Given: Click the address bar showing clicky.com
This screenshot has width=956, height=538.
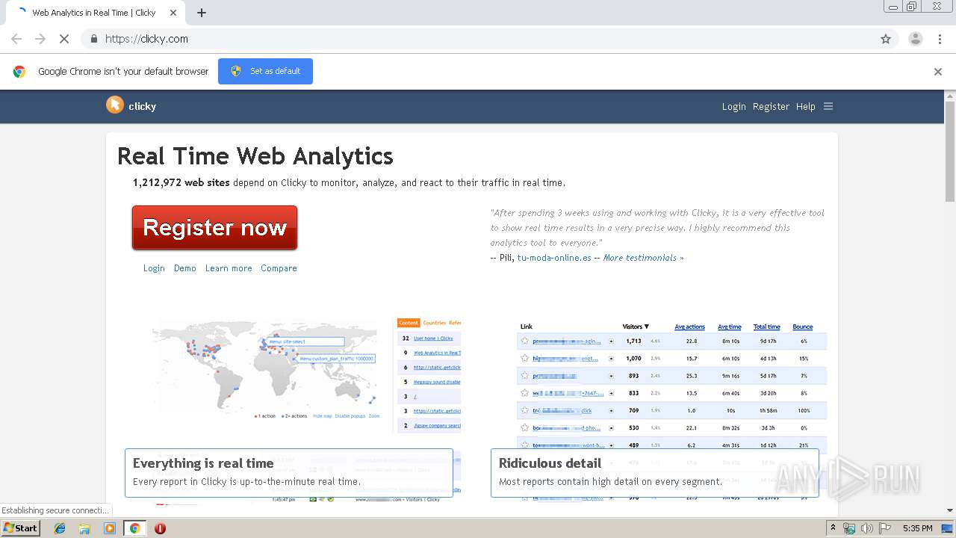Looking at the screenshot, I should [478, 39].
